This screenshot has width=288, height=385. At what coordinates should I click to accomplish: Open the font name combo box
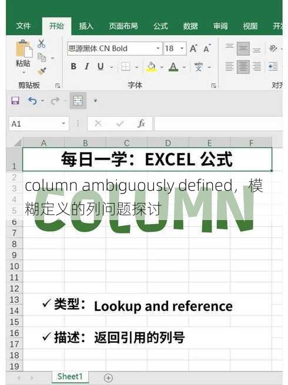(115, 48)
